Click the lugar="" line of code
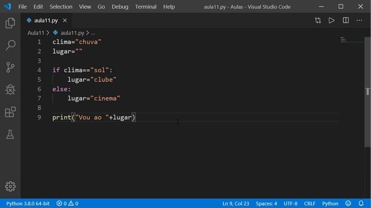 pos(67,51)
